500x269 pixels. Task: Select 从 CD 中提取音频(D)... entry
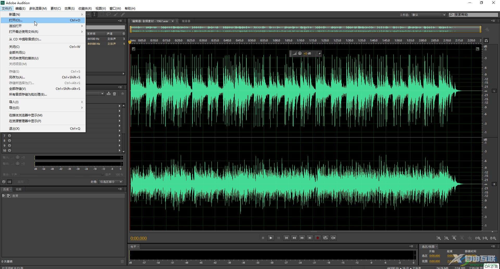[43, 39]
